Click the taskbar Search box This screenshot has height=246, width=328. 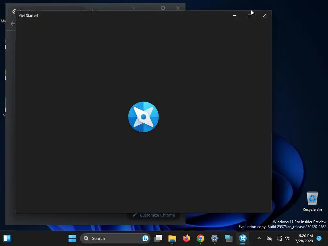(115, 238)
